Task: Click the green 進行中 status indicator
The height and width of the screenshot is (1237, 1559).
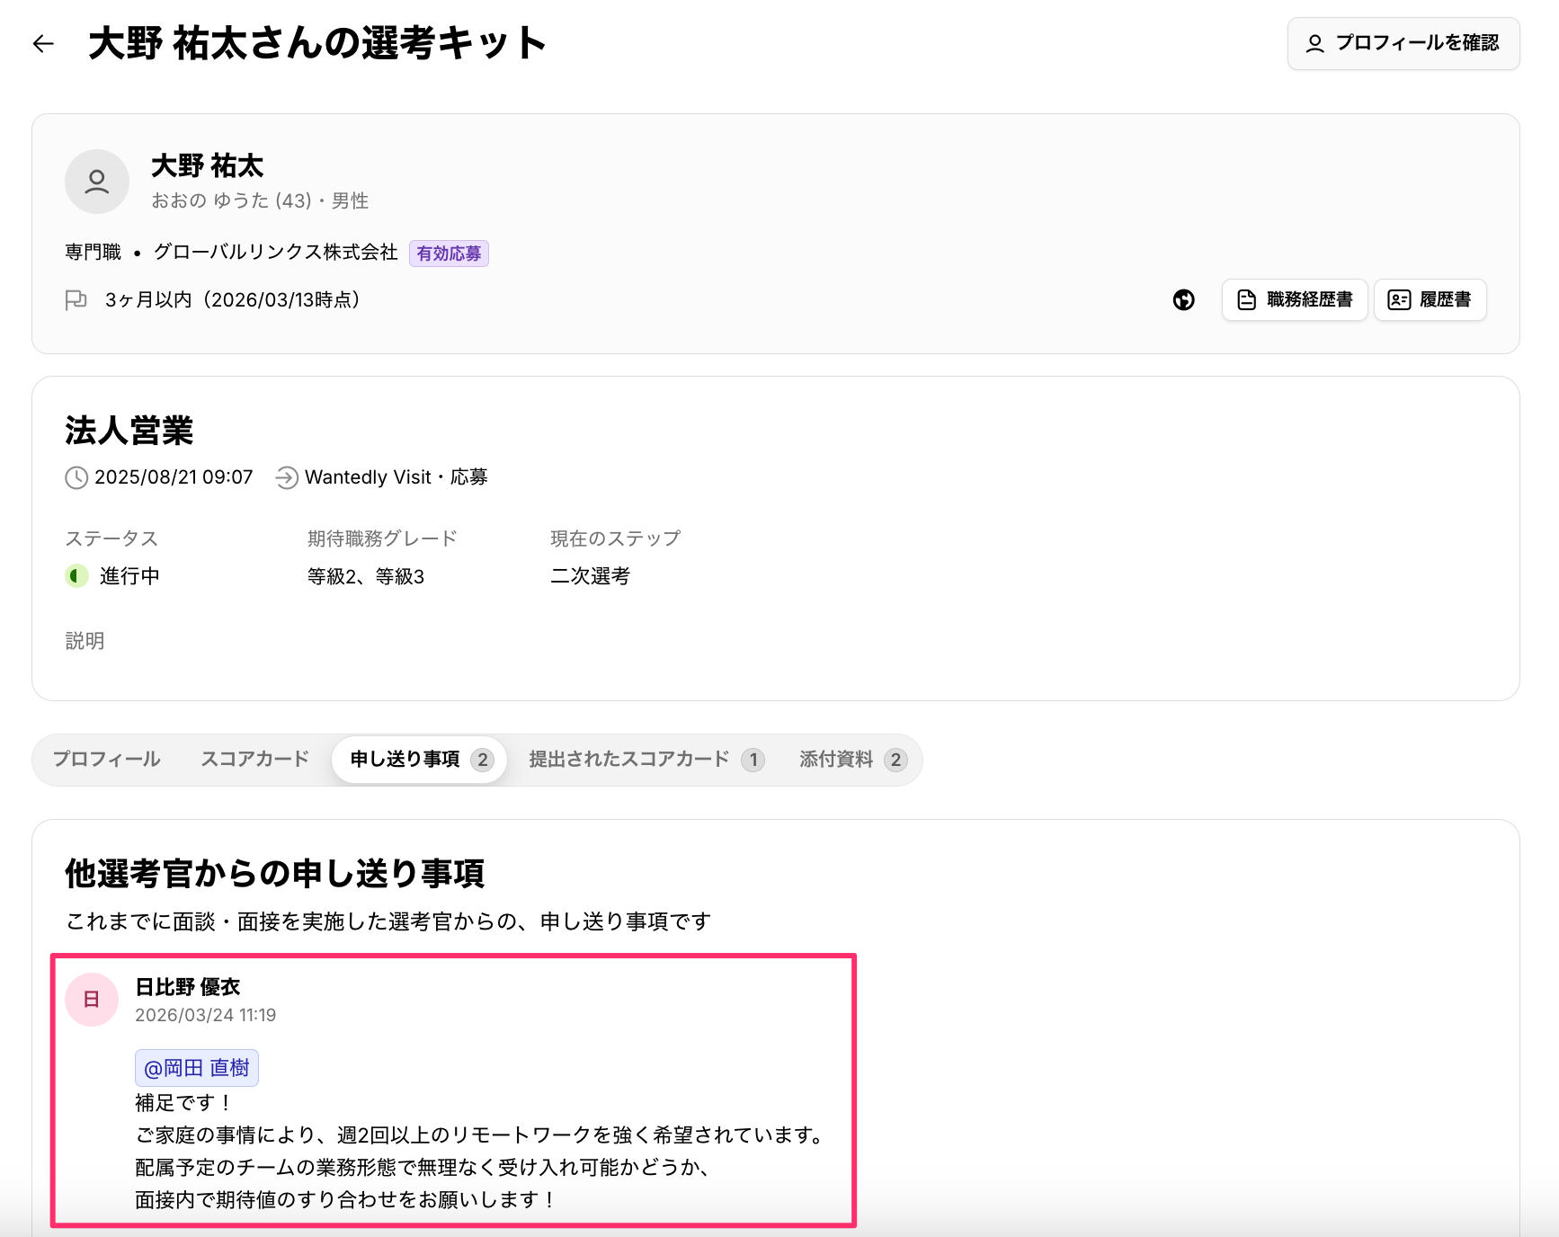Action: tap(77, 575)
